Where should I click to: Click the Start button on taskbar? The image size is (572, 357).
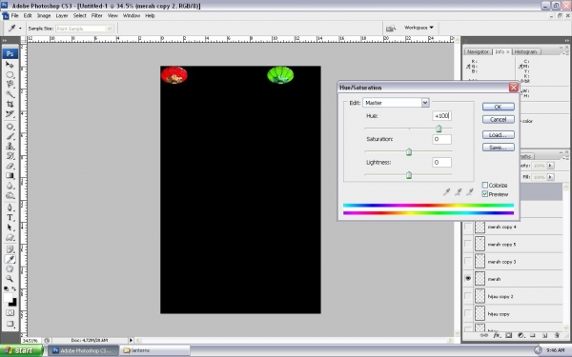[x=21, y=350]
